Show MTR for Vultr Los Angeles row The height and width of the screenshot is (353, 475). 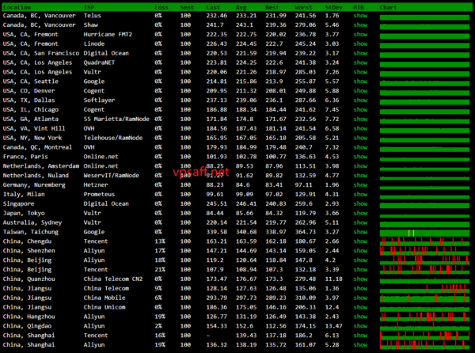point(360,72)
